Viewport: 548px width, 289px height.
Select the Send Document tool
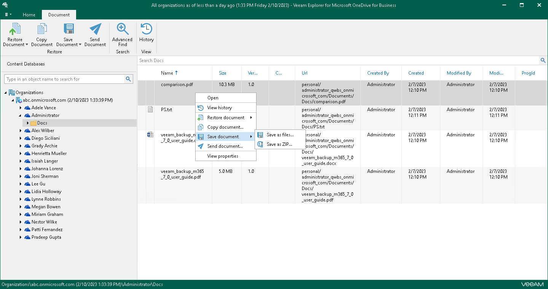(95, 34)
